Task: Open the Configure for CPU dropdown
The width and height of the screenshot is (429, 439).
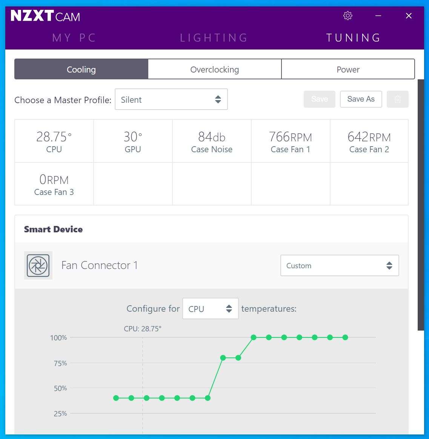Action: 210,309
